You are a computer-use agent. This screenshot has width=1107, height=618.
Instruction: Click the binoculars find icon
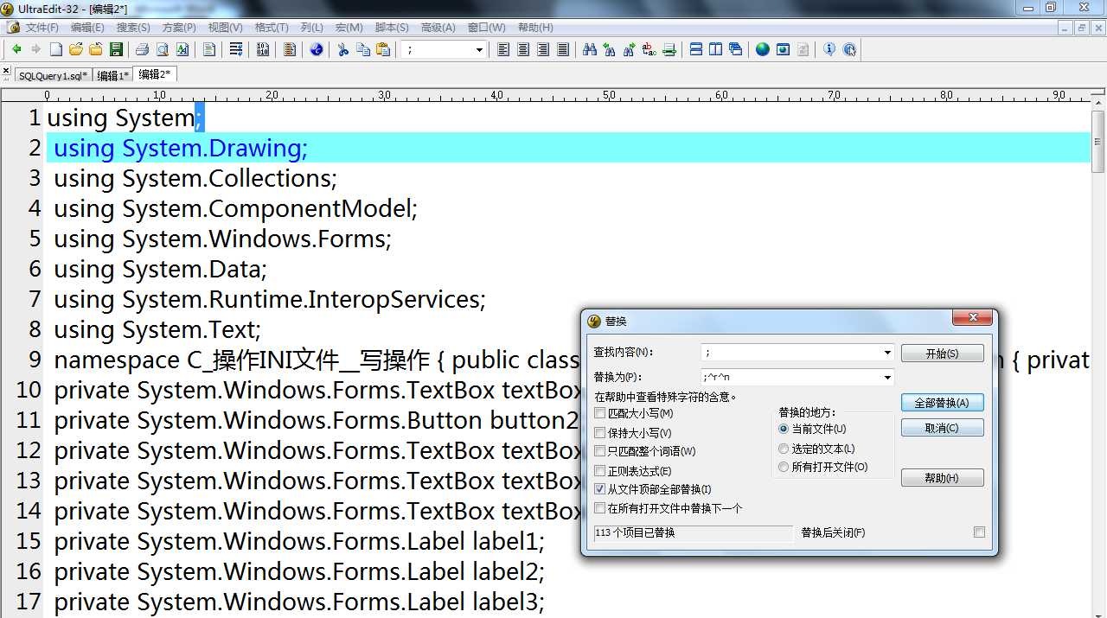click(x=590, y=49)
